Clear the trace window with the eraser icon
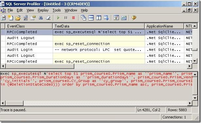Screen dimensions: 201x123 coord(48,18)
